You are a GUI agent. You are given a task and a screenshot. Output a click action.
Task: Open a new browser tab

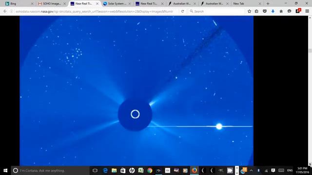point(268,3)
